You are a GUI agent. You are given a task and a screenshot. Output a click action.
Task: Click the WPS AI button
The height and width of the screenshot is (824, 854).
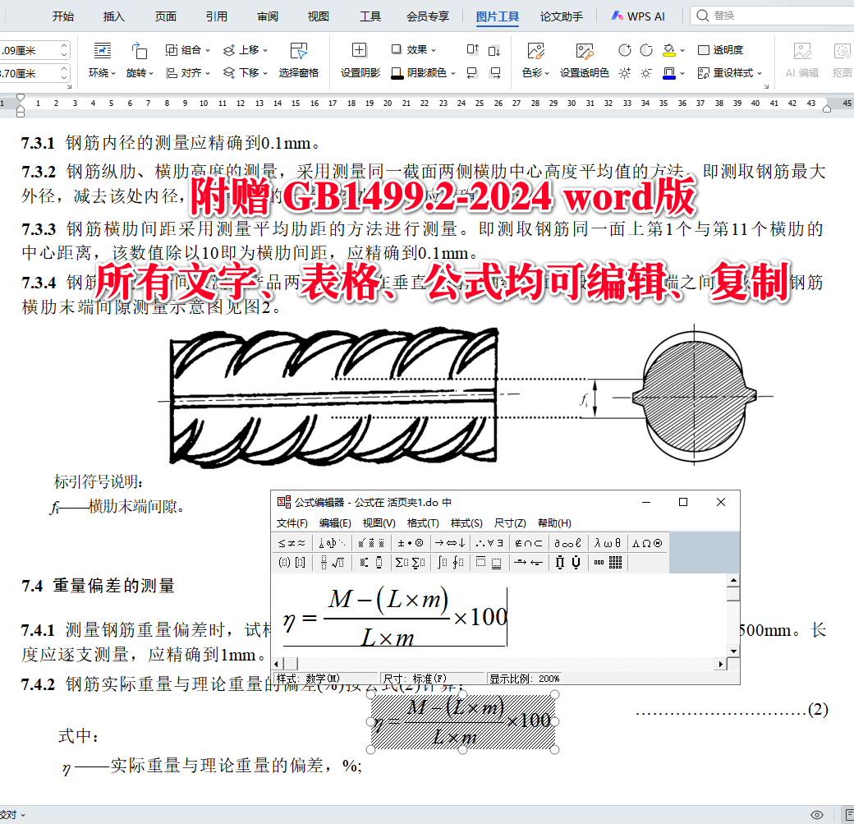pos(638,16)
